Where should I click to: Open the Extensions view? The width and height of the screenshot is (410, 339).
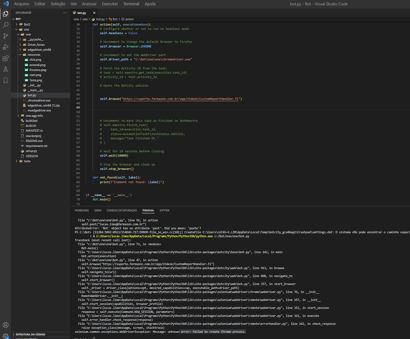(5, 58)
